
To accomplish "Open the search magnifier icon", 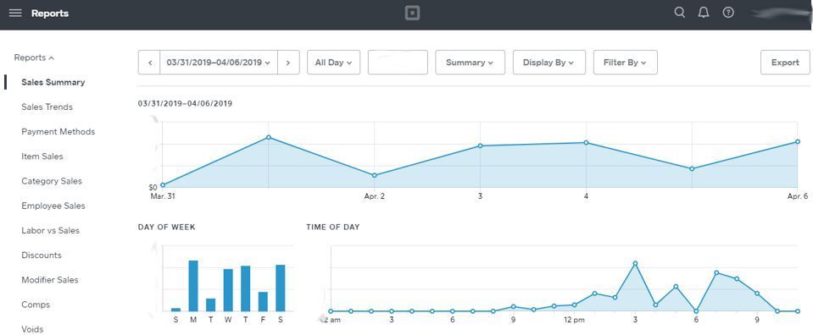I will [679, 13].
